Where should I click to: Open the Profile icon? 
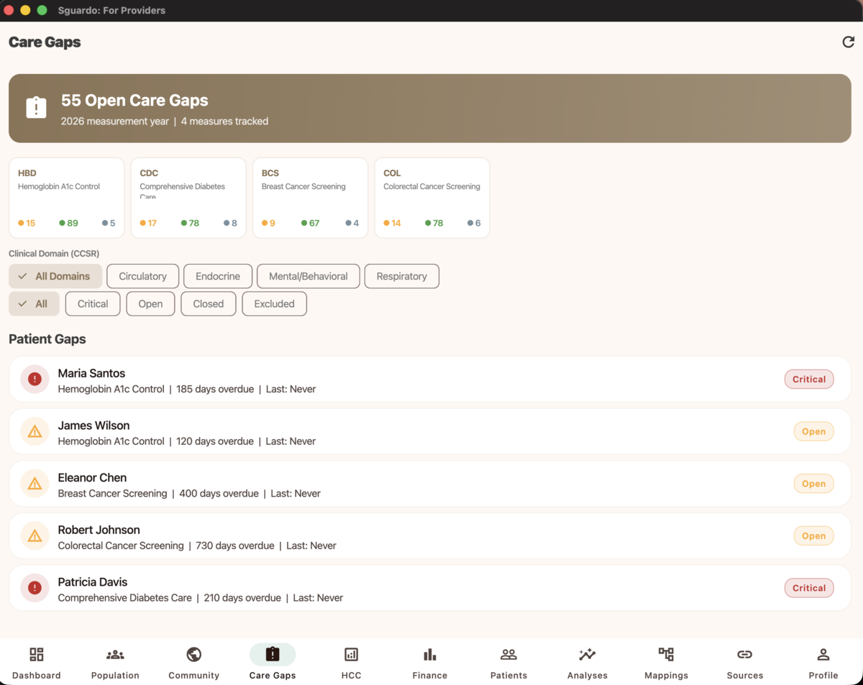pyautogui.click(x=823, y=655)
